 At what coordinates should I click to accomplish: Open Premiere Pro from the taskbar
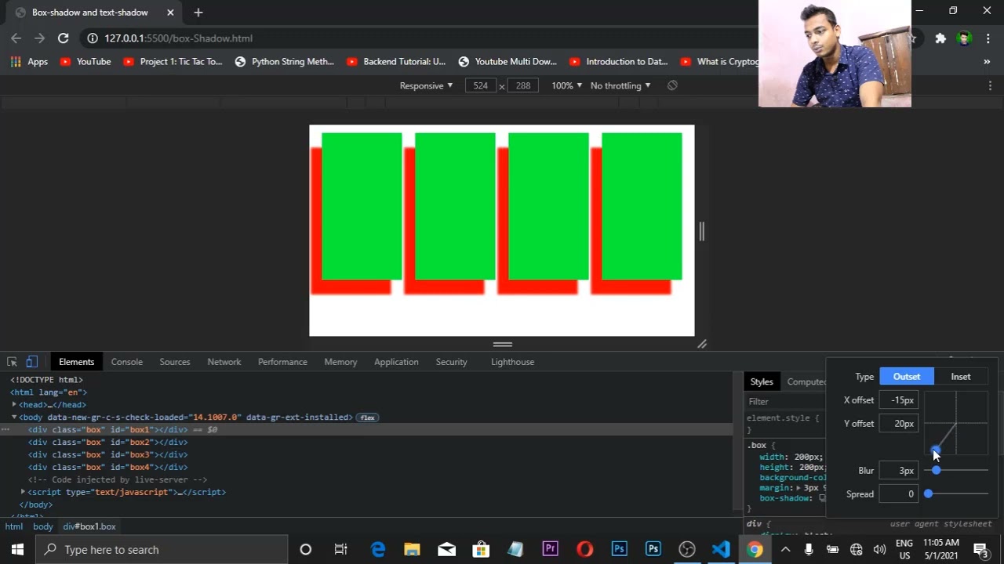pyautogui.click(x=551, y=549)
